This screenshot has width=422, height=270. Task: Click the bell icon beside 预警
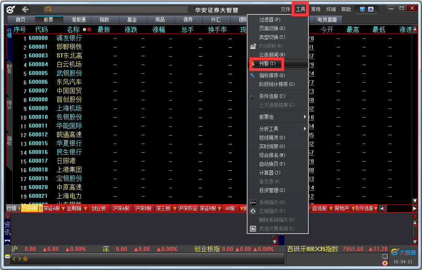[x=253, y=63]
